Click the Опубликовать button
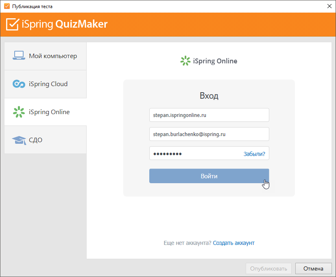 [268, 268]
